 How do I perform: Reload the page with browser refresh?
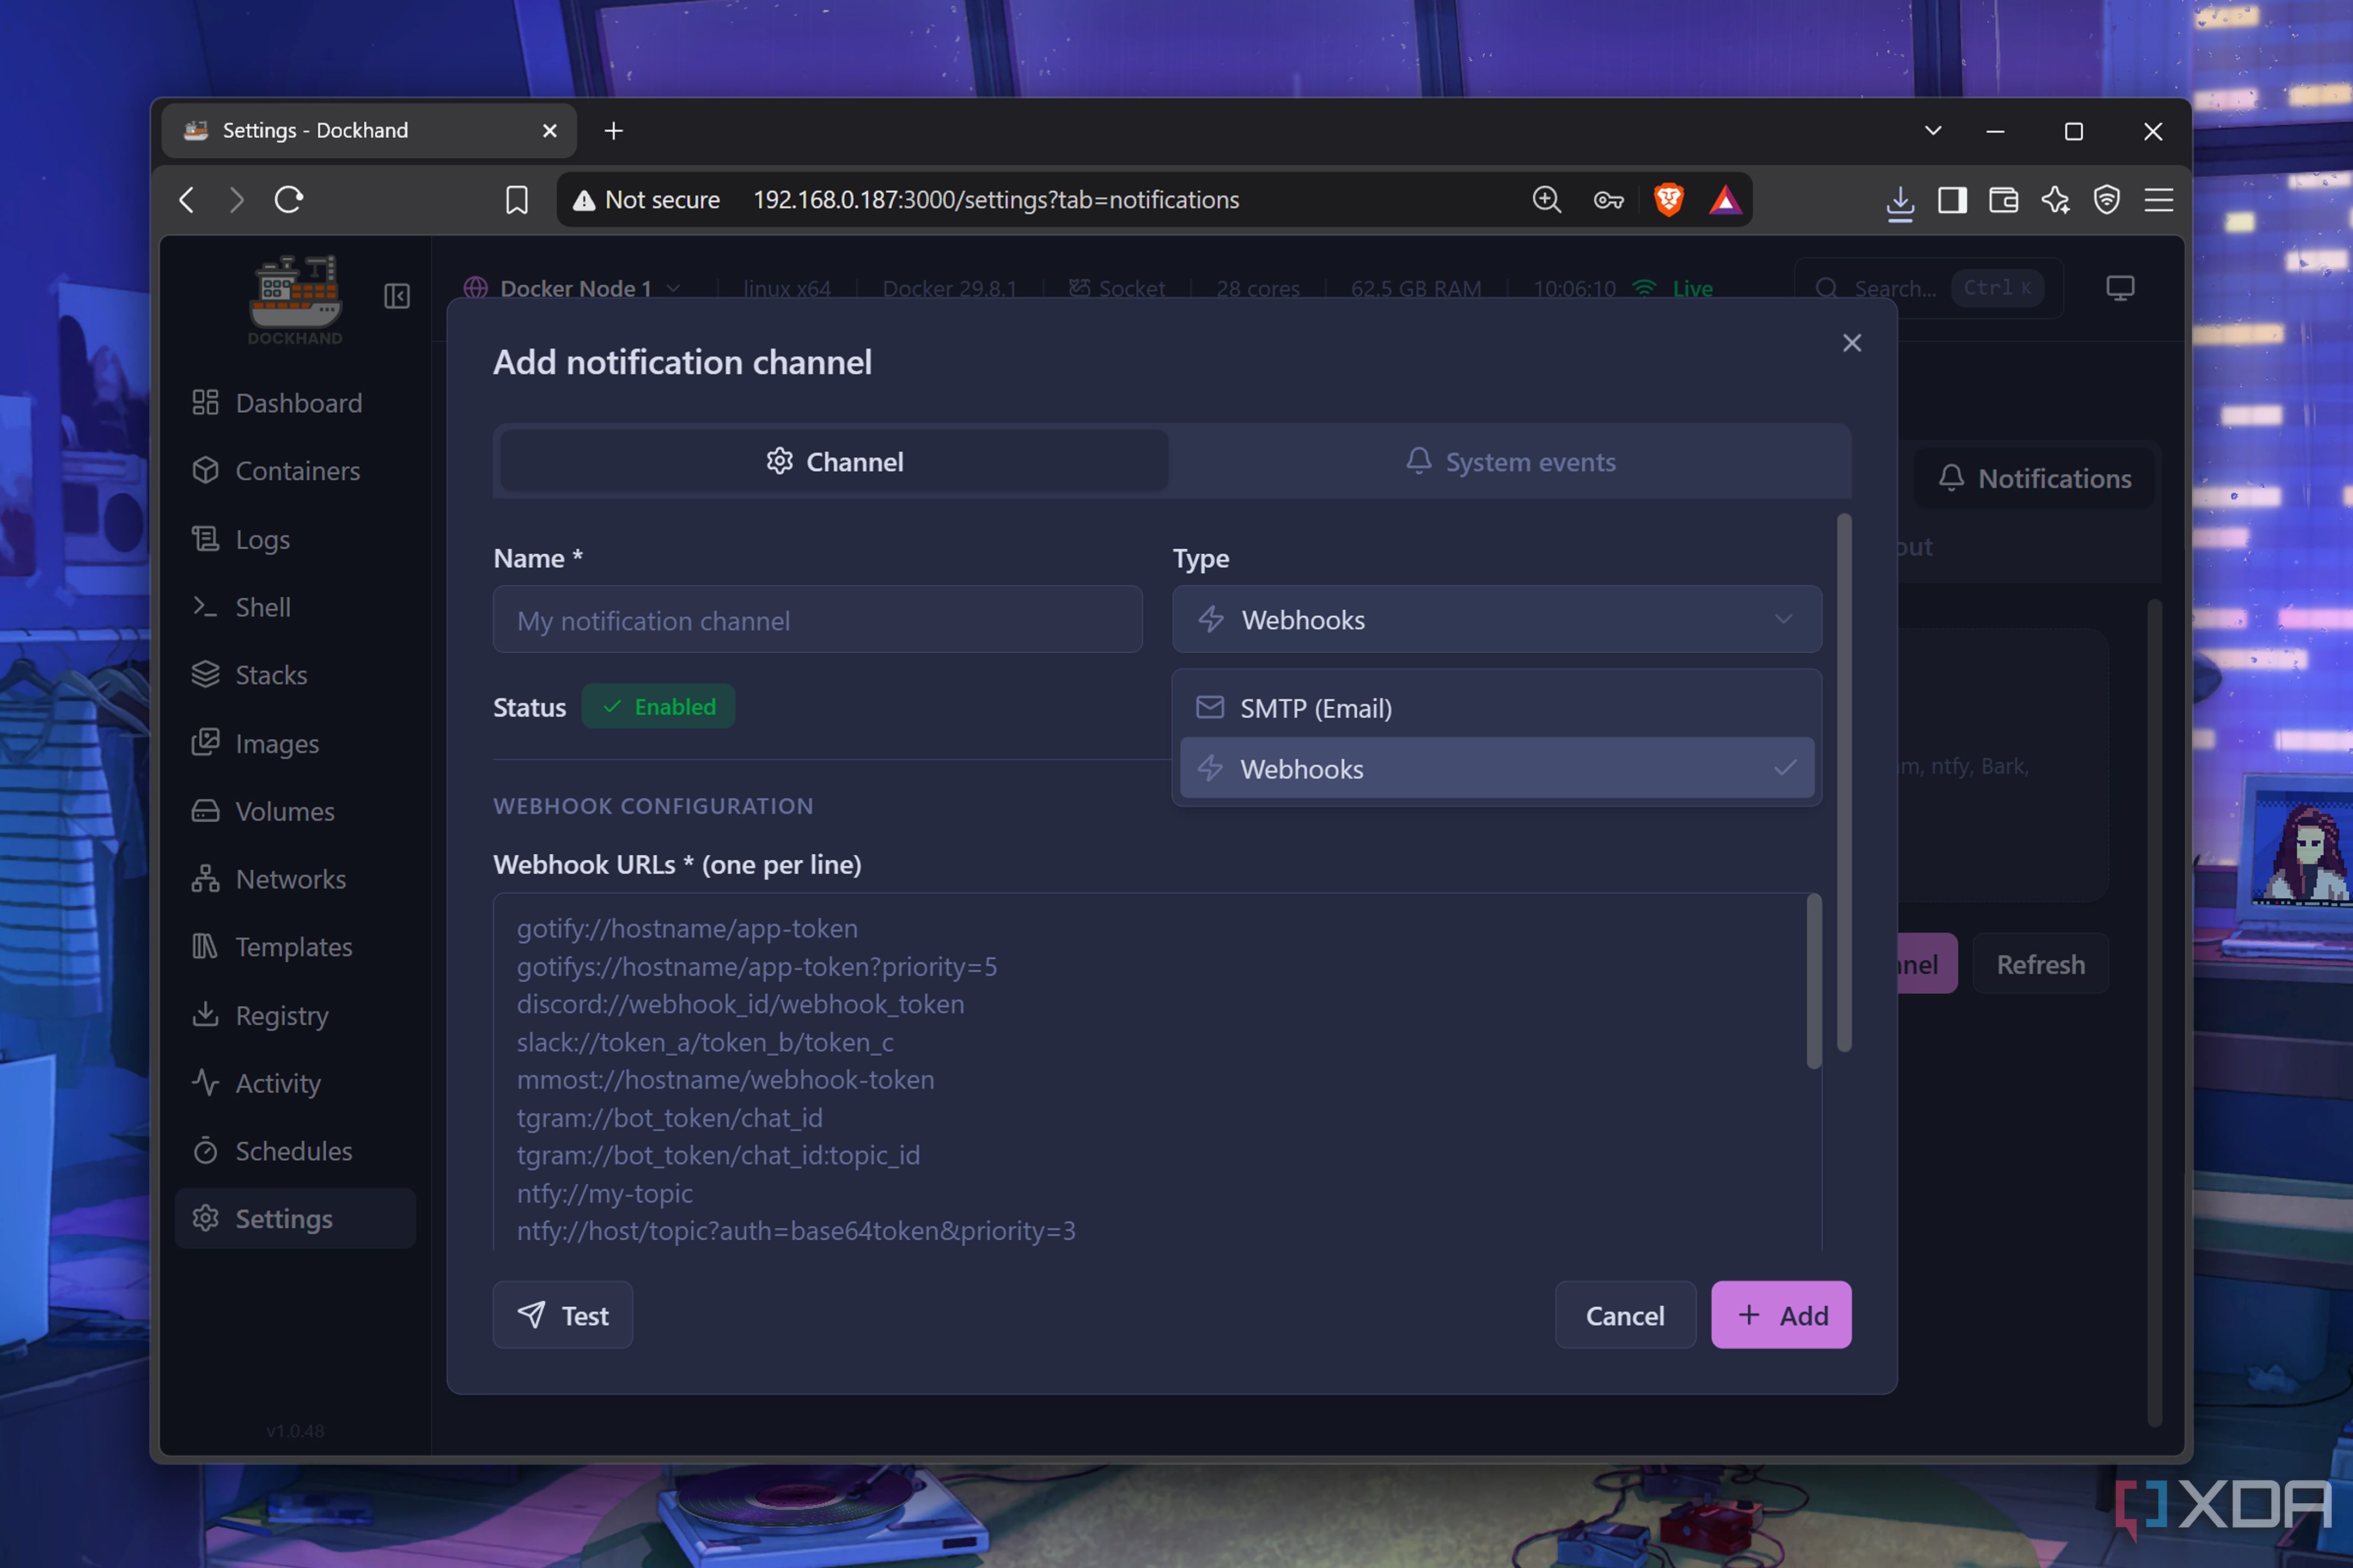[288, 200]
